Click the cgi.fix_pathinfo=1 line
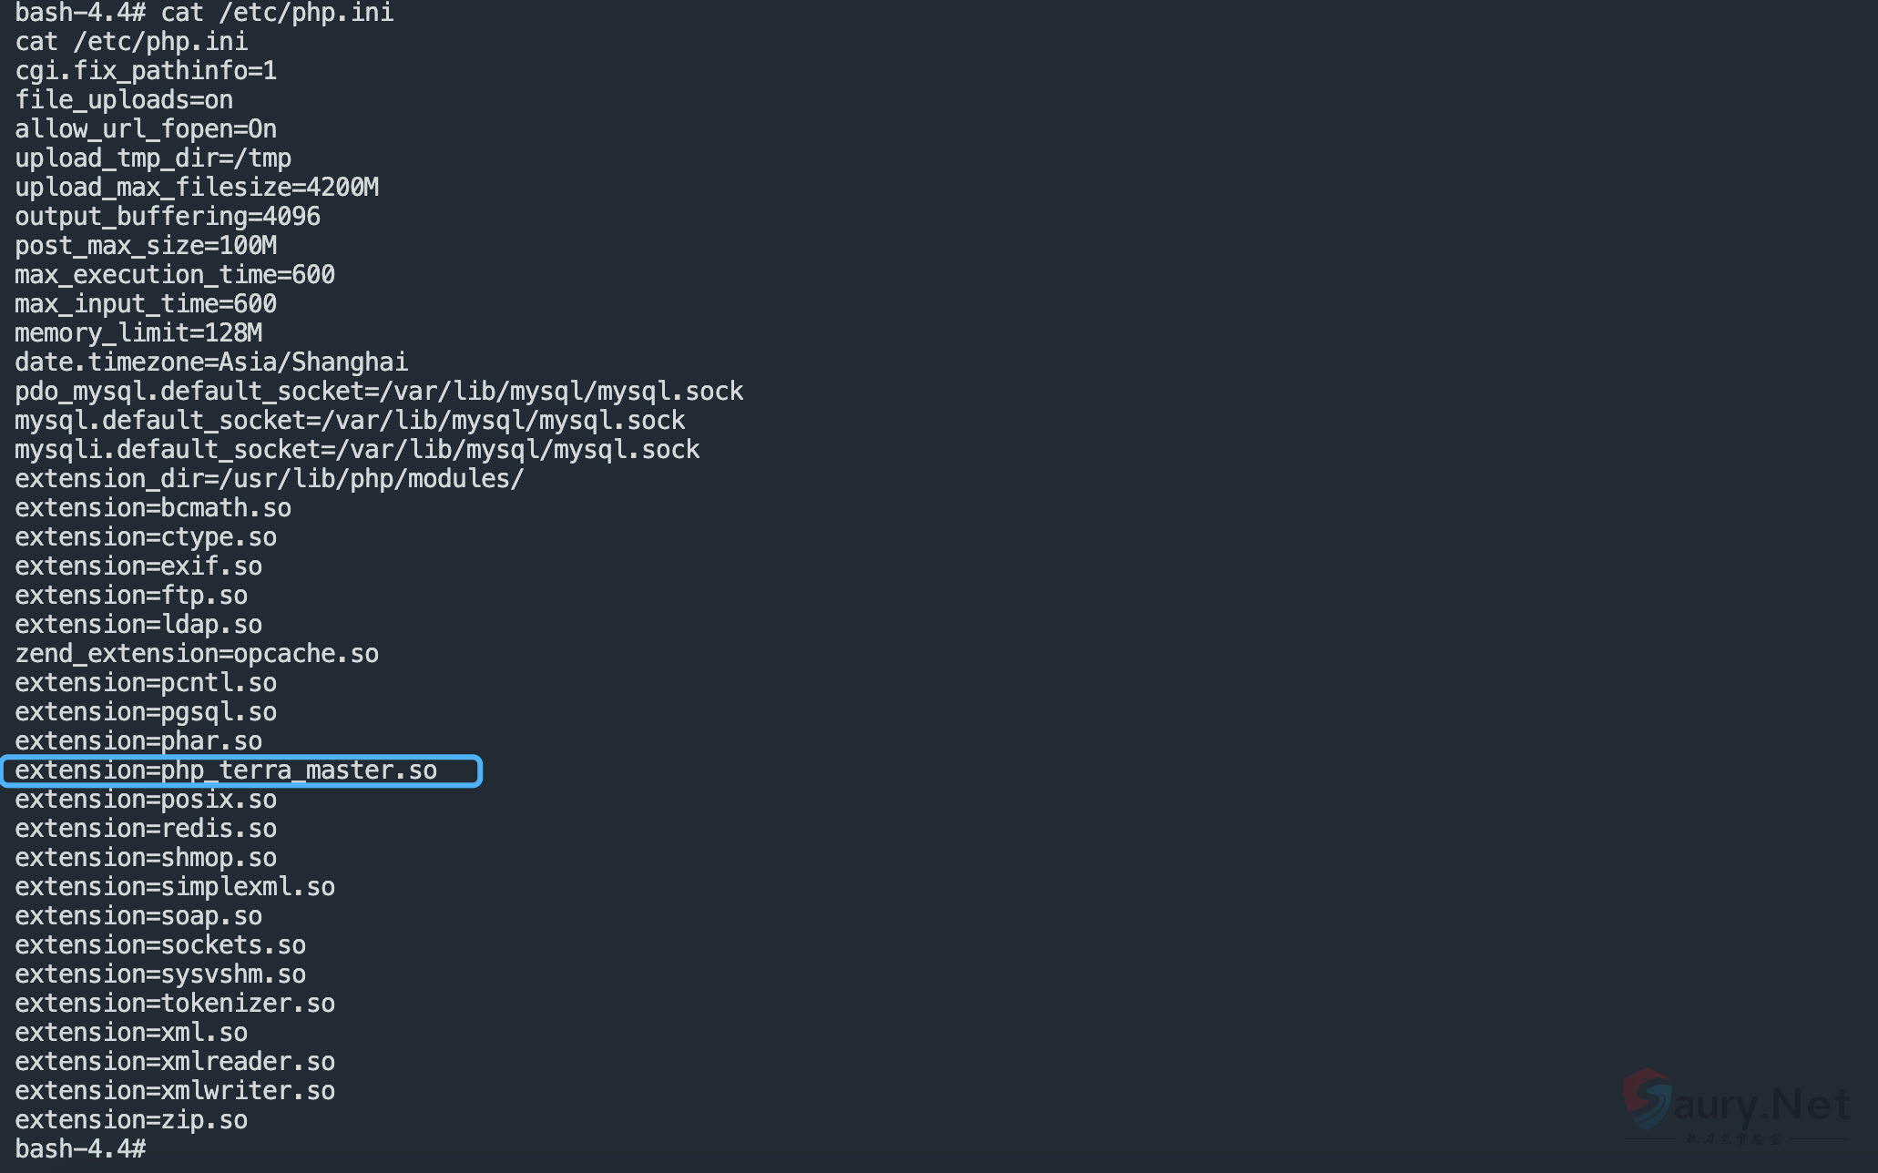This screenshot has width=1878, height=1173. pyautogui.click(x=146, y=71)
